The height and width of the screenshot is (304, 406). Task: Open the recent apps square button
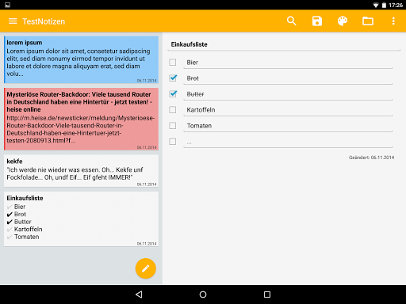[267, 294]
